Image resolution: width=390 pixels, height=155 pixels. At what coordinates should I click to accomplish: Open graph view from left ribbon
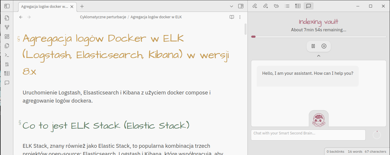click(x=7, y=27)
